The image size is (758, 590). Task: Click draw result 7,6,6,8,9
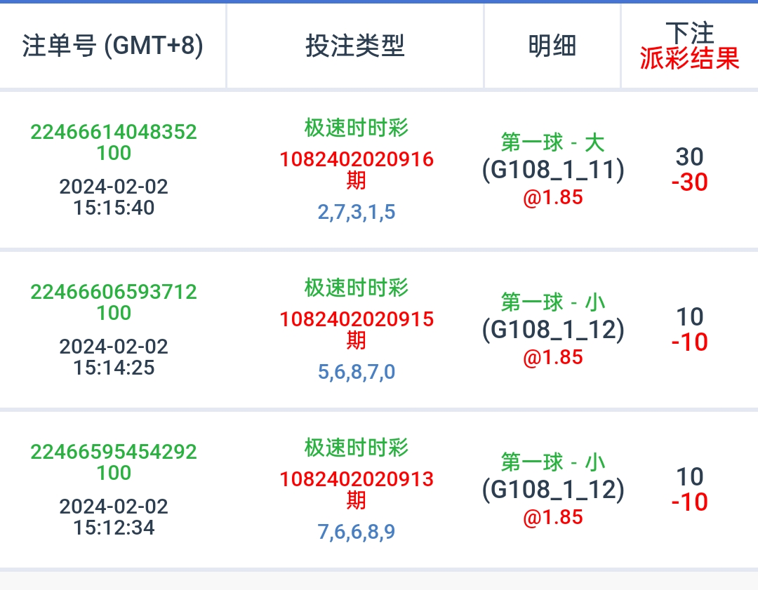[357, 532]
